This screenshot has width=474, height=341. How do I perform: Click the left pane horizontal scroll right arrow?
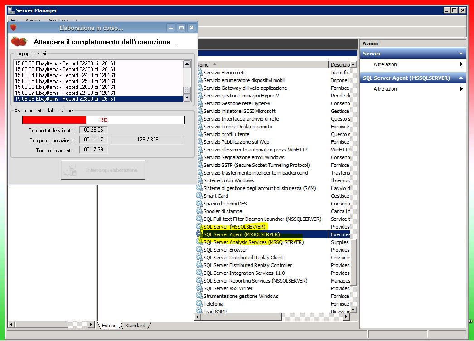pos(91,324)
